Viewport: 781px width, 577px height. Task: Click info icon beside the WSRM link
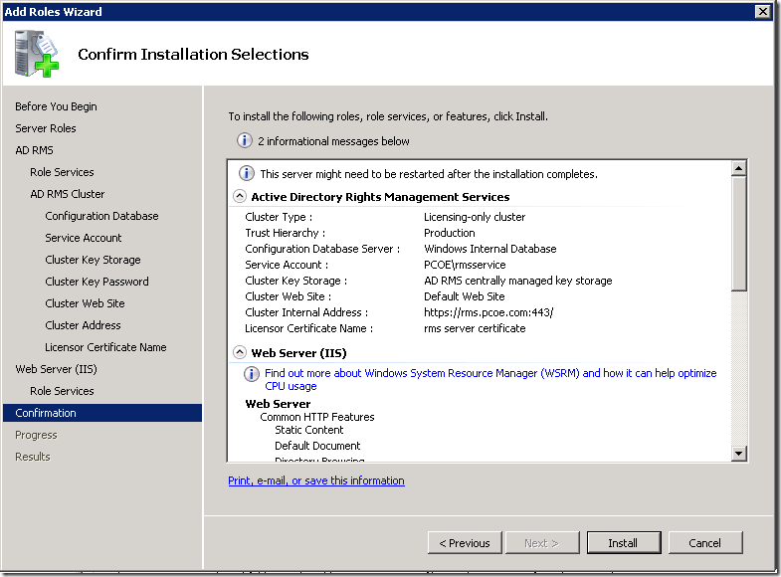point(252,374)
